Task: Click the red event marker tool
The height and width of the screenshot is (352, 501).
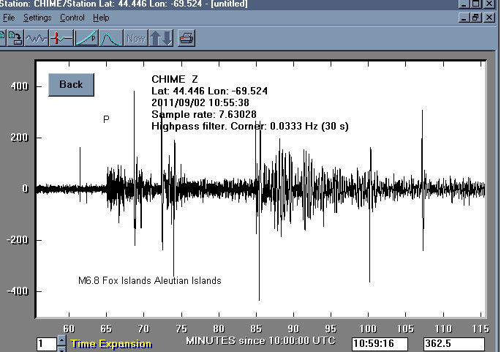Action: pyautogui.click(x=61, y=37)
